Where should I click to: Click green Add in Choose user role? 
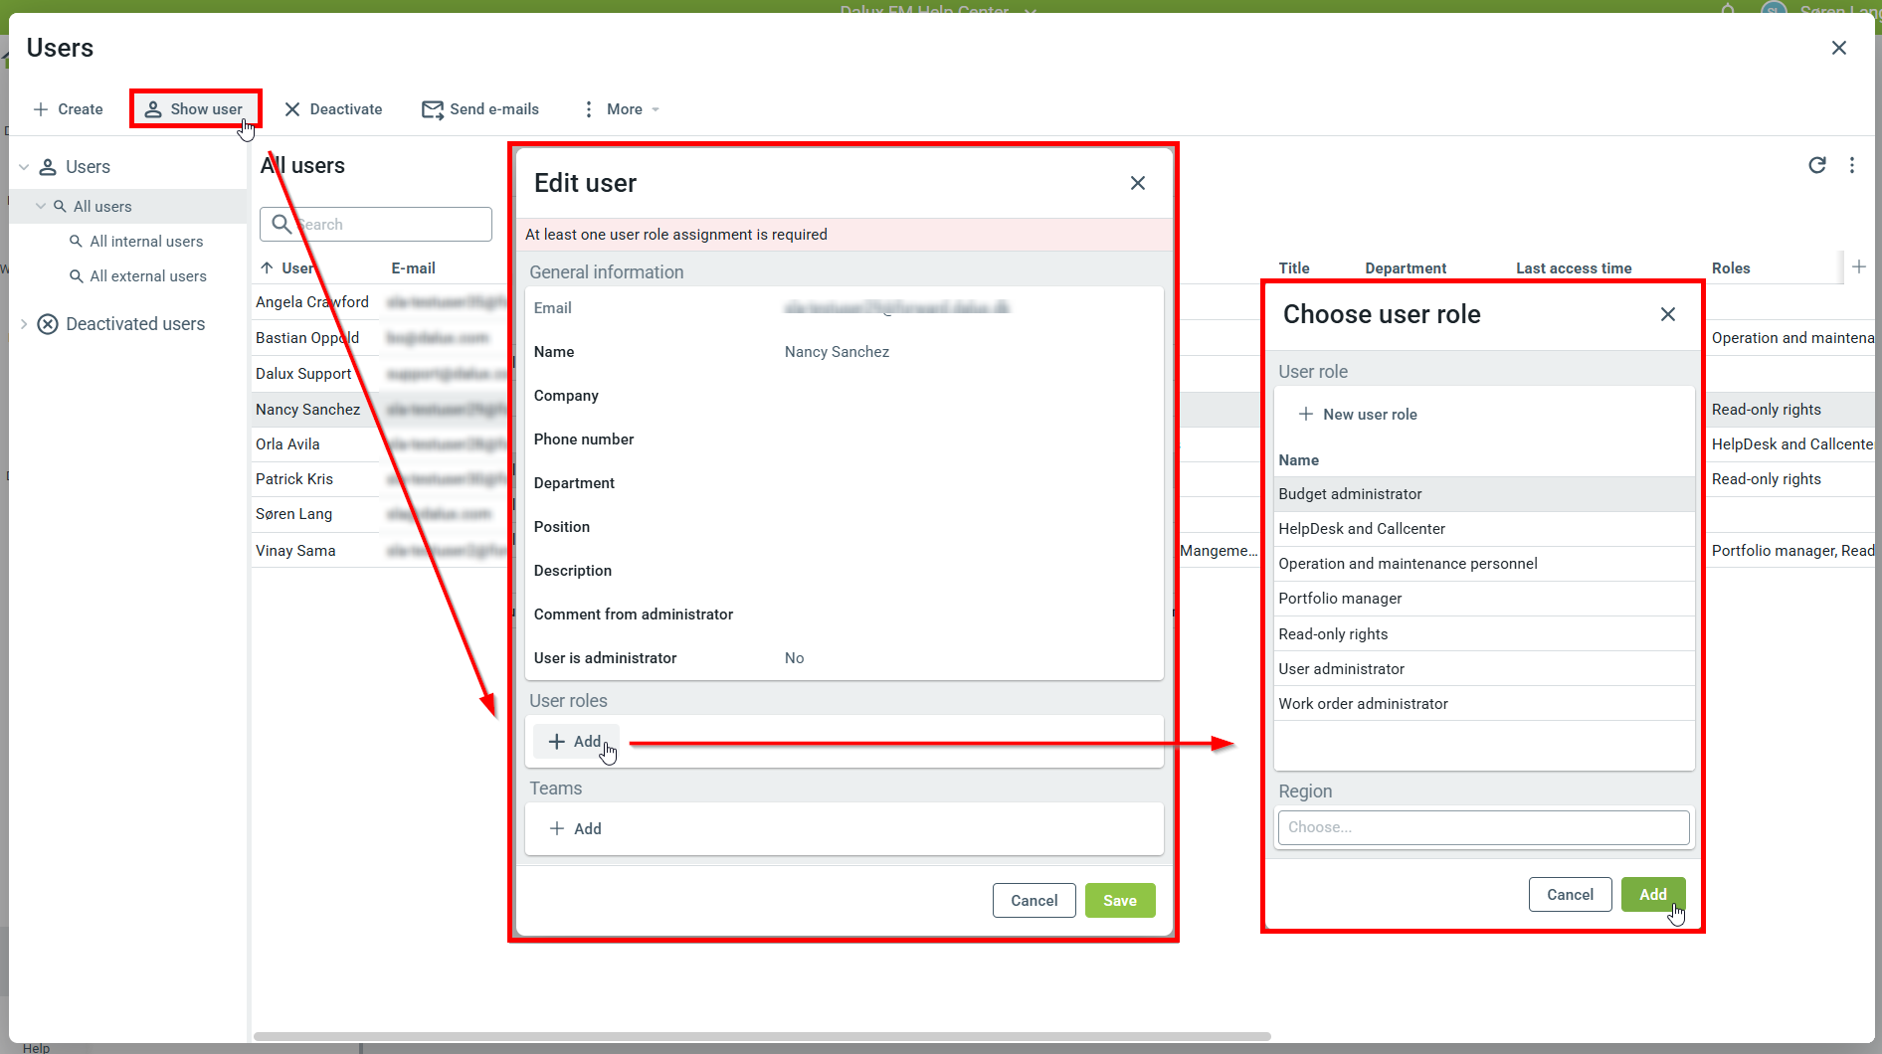[1652, 895]
